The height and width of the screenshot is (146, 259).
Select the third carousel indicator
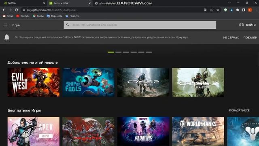pyautogui.click(x=126, y=52)
